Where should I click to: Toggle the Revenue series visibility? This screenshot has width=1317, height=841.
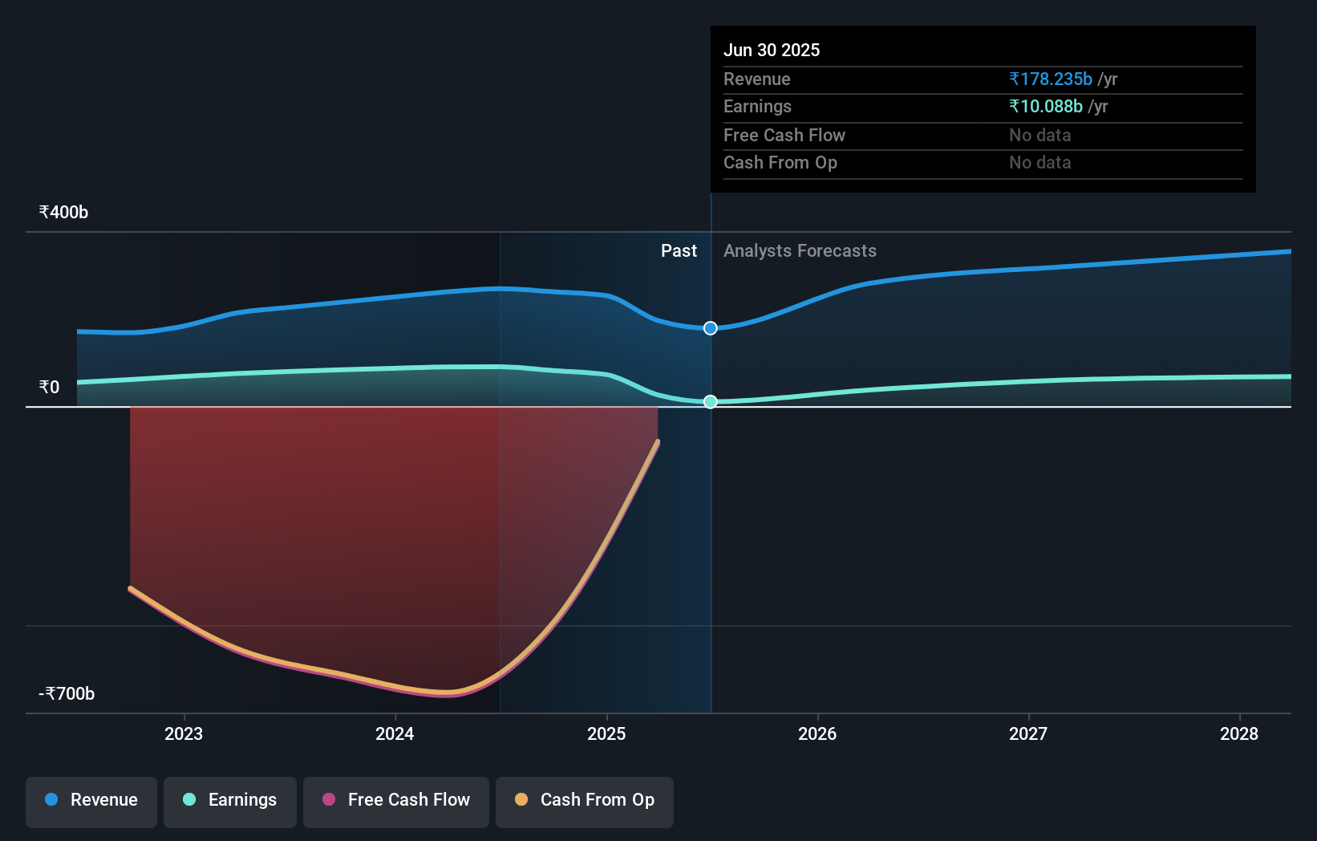point(91,801)
